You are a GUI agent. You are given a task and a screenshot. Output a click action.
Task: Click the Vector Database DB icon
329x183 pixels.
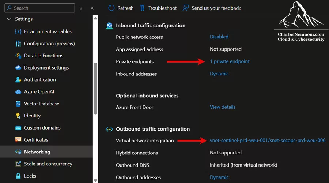point(18,104)
